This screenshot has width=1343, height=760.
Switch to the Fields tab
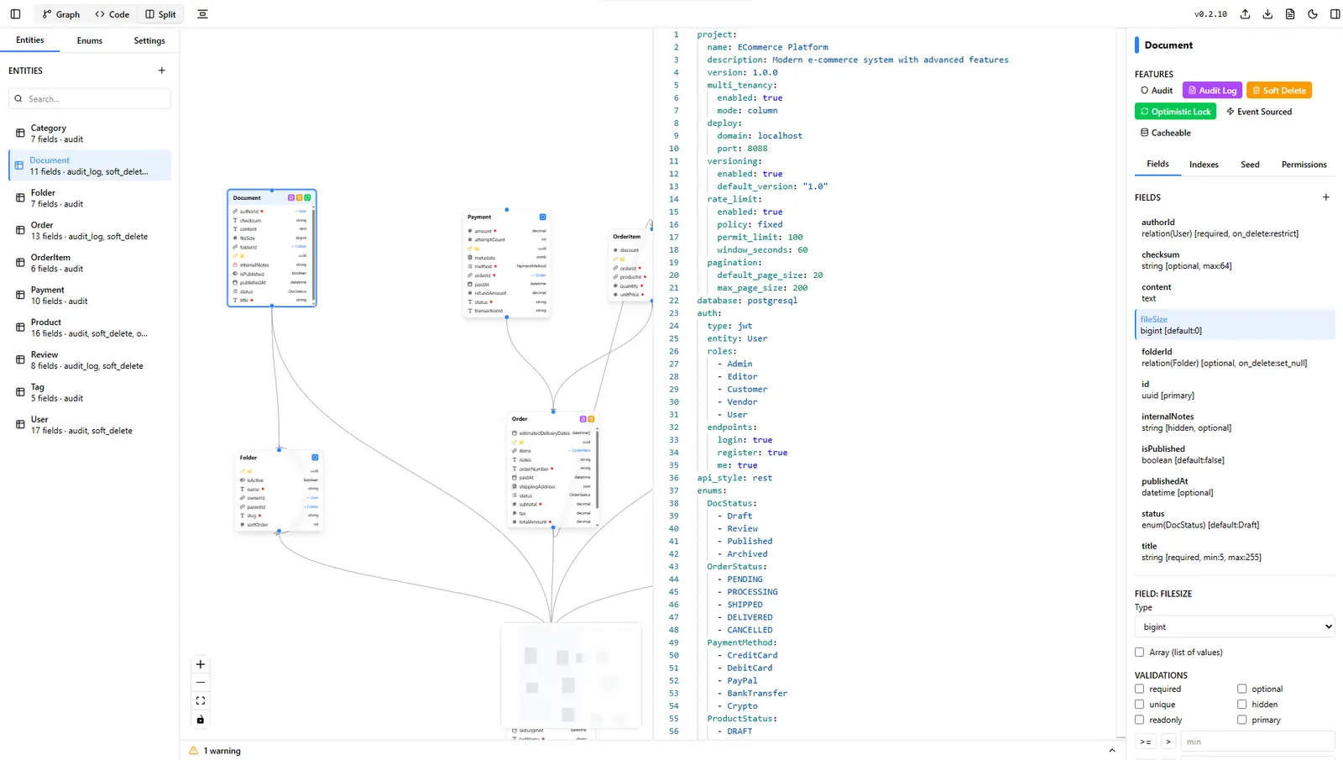[1157, 165]
